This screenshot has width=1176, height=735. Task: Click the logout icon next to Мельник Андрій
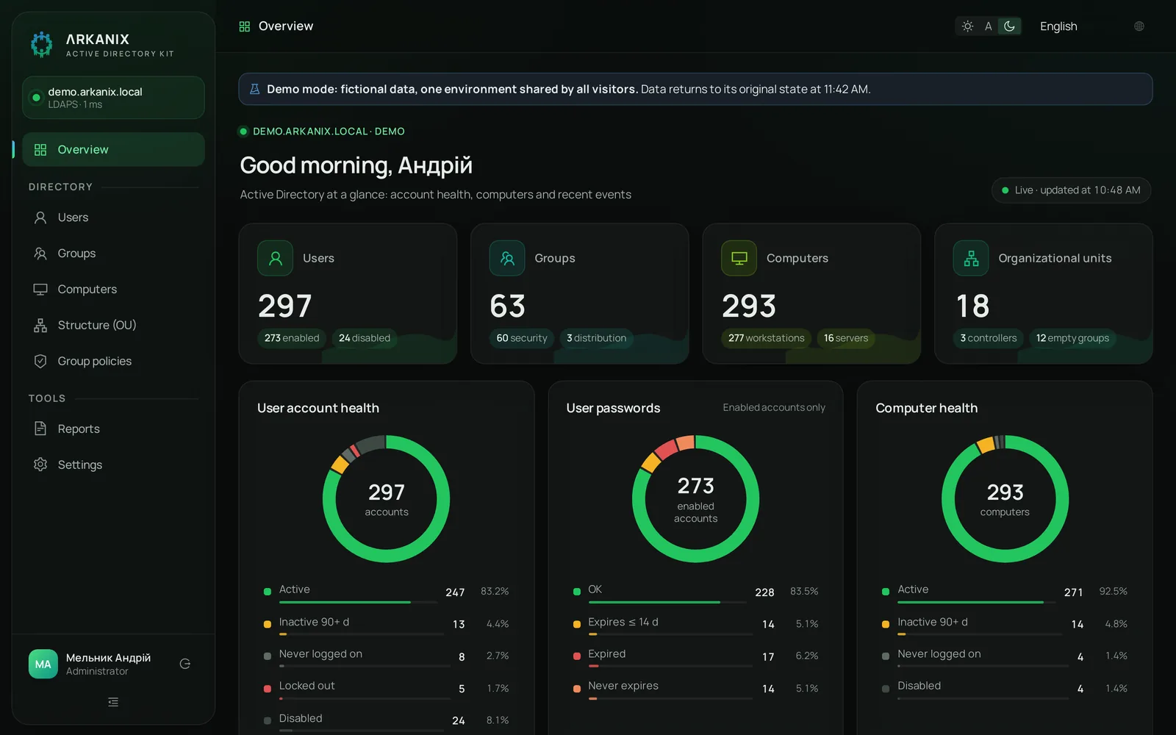tap(185, 664)
